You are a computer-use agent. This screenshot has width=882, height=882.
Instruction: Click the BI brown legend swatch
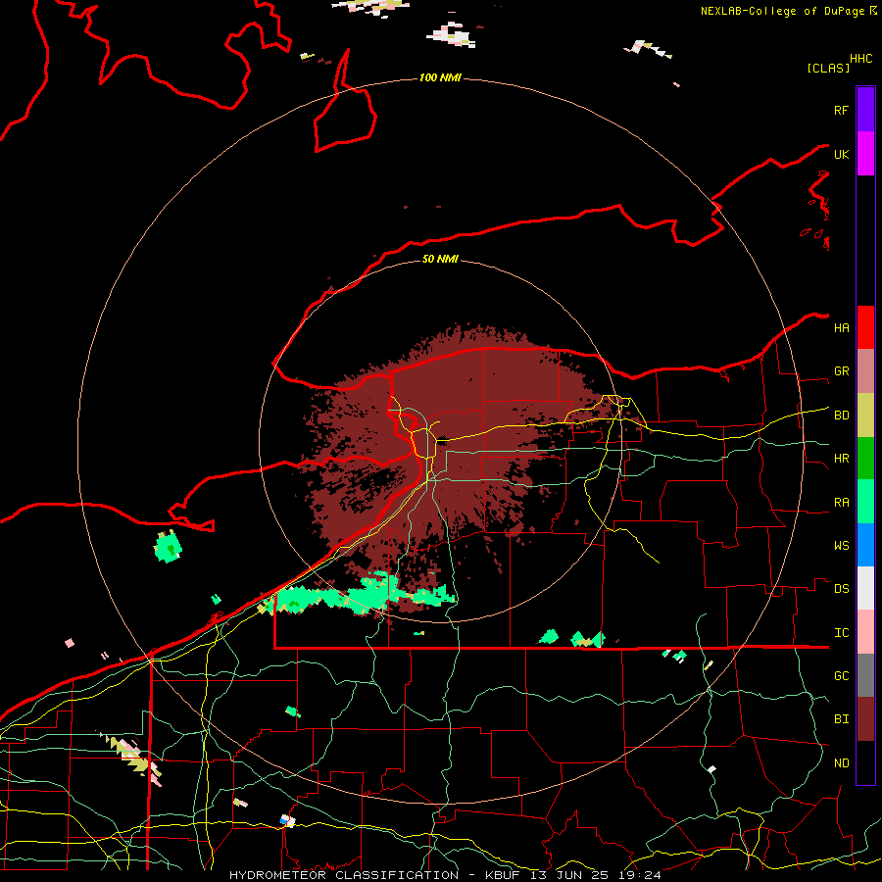click(865, 719)
